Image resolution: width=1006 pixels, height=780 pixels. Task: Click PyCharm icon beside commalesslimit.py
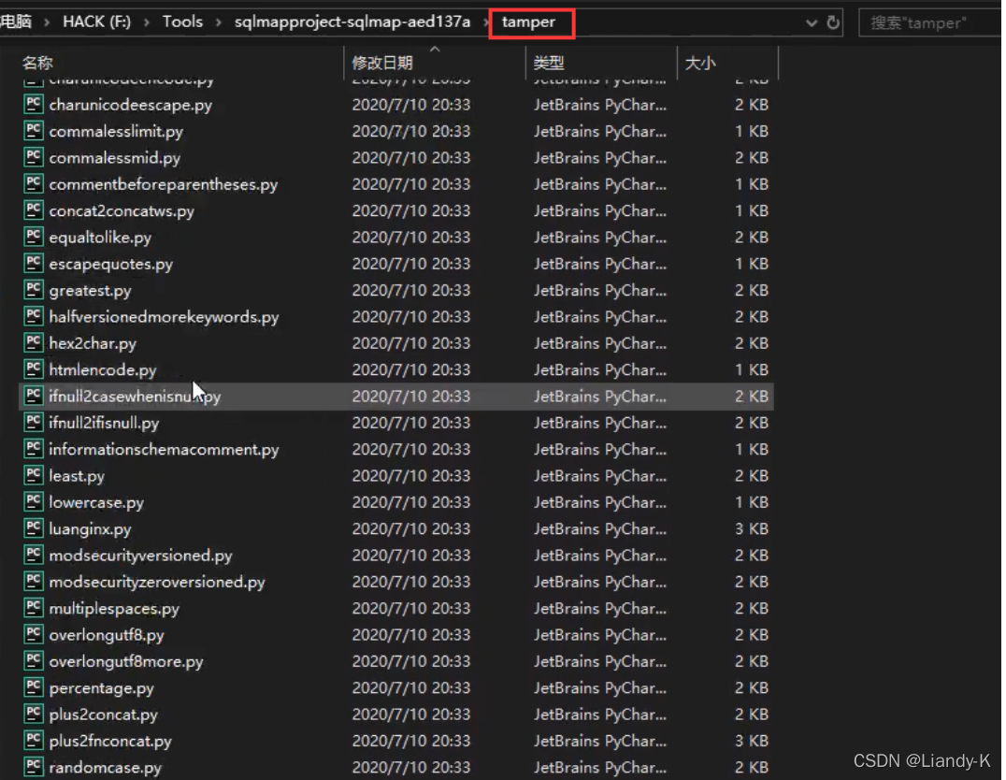point(33,130)
